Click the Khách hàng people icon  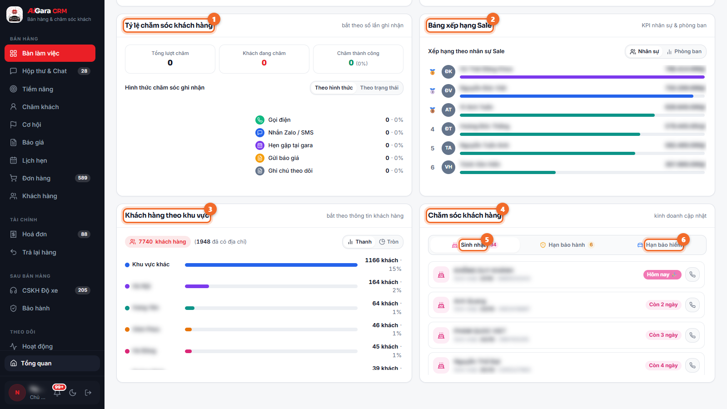14,196
